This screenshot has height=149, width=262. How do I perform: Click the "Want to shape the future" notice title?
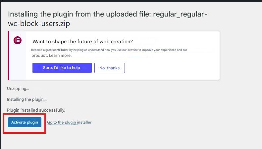tap(82, 42)
